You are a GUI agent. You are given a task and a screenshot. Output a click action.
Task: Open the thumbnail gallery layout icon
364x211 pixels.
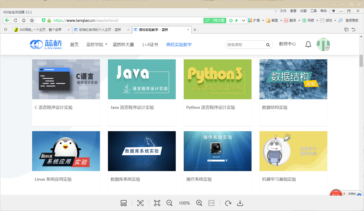click(124, 203)
